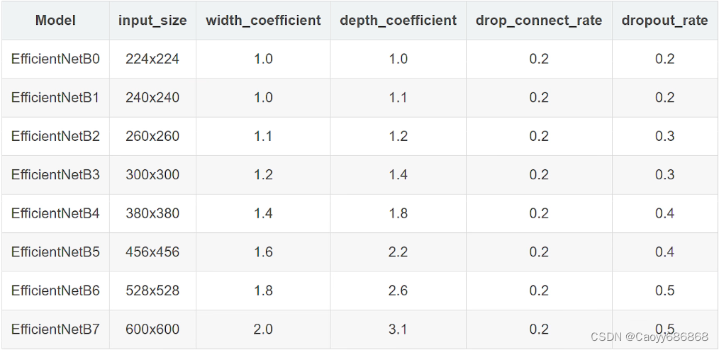Click the 2.0 width coefficient cell
The width and height of the screenshot is (719, 350).
click(x=263, y=329)
